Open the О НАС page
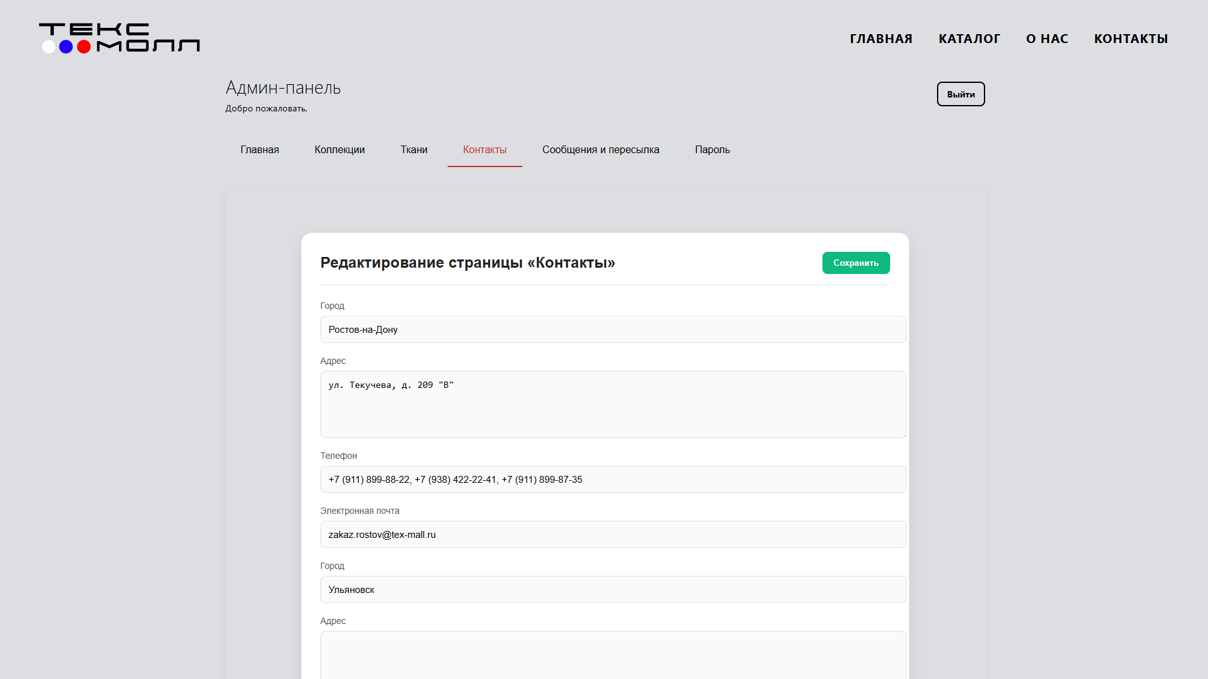Screen dimensions: 1208x679 coord(1046,39)
